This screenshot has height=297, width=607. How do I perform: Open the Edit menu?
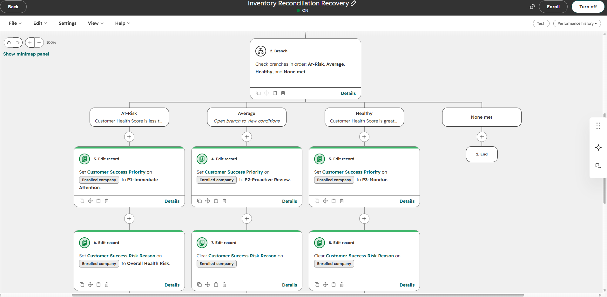(40, 23)
